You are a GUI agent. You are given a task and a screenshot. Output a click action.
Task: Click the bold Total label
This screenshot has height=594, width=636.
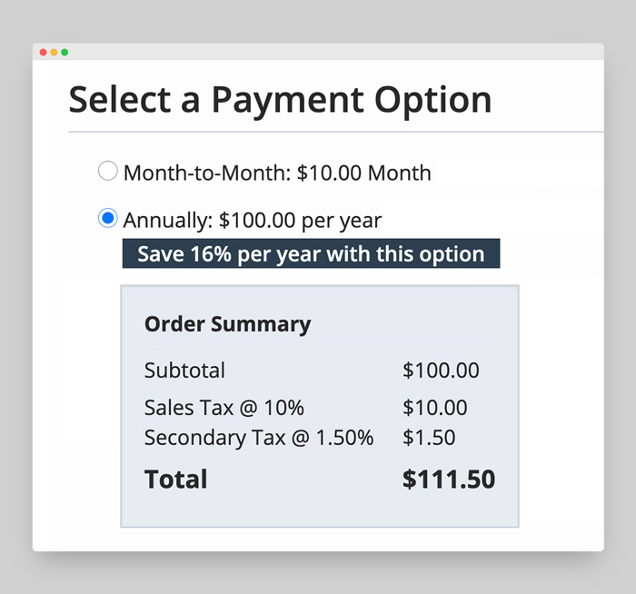pyautogui.click(x=175, y=480)
